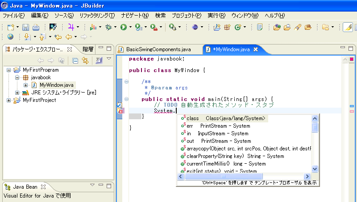Click the Print icon in toolbar

(35, 28)
